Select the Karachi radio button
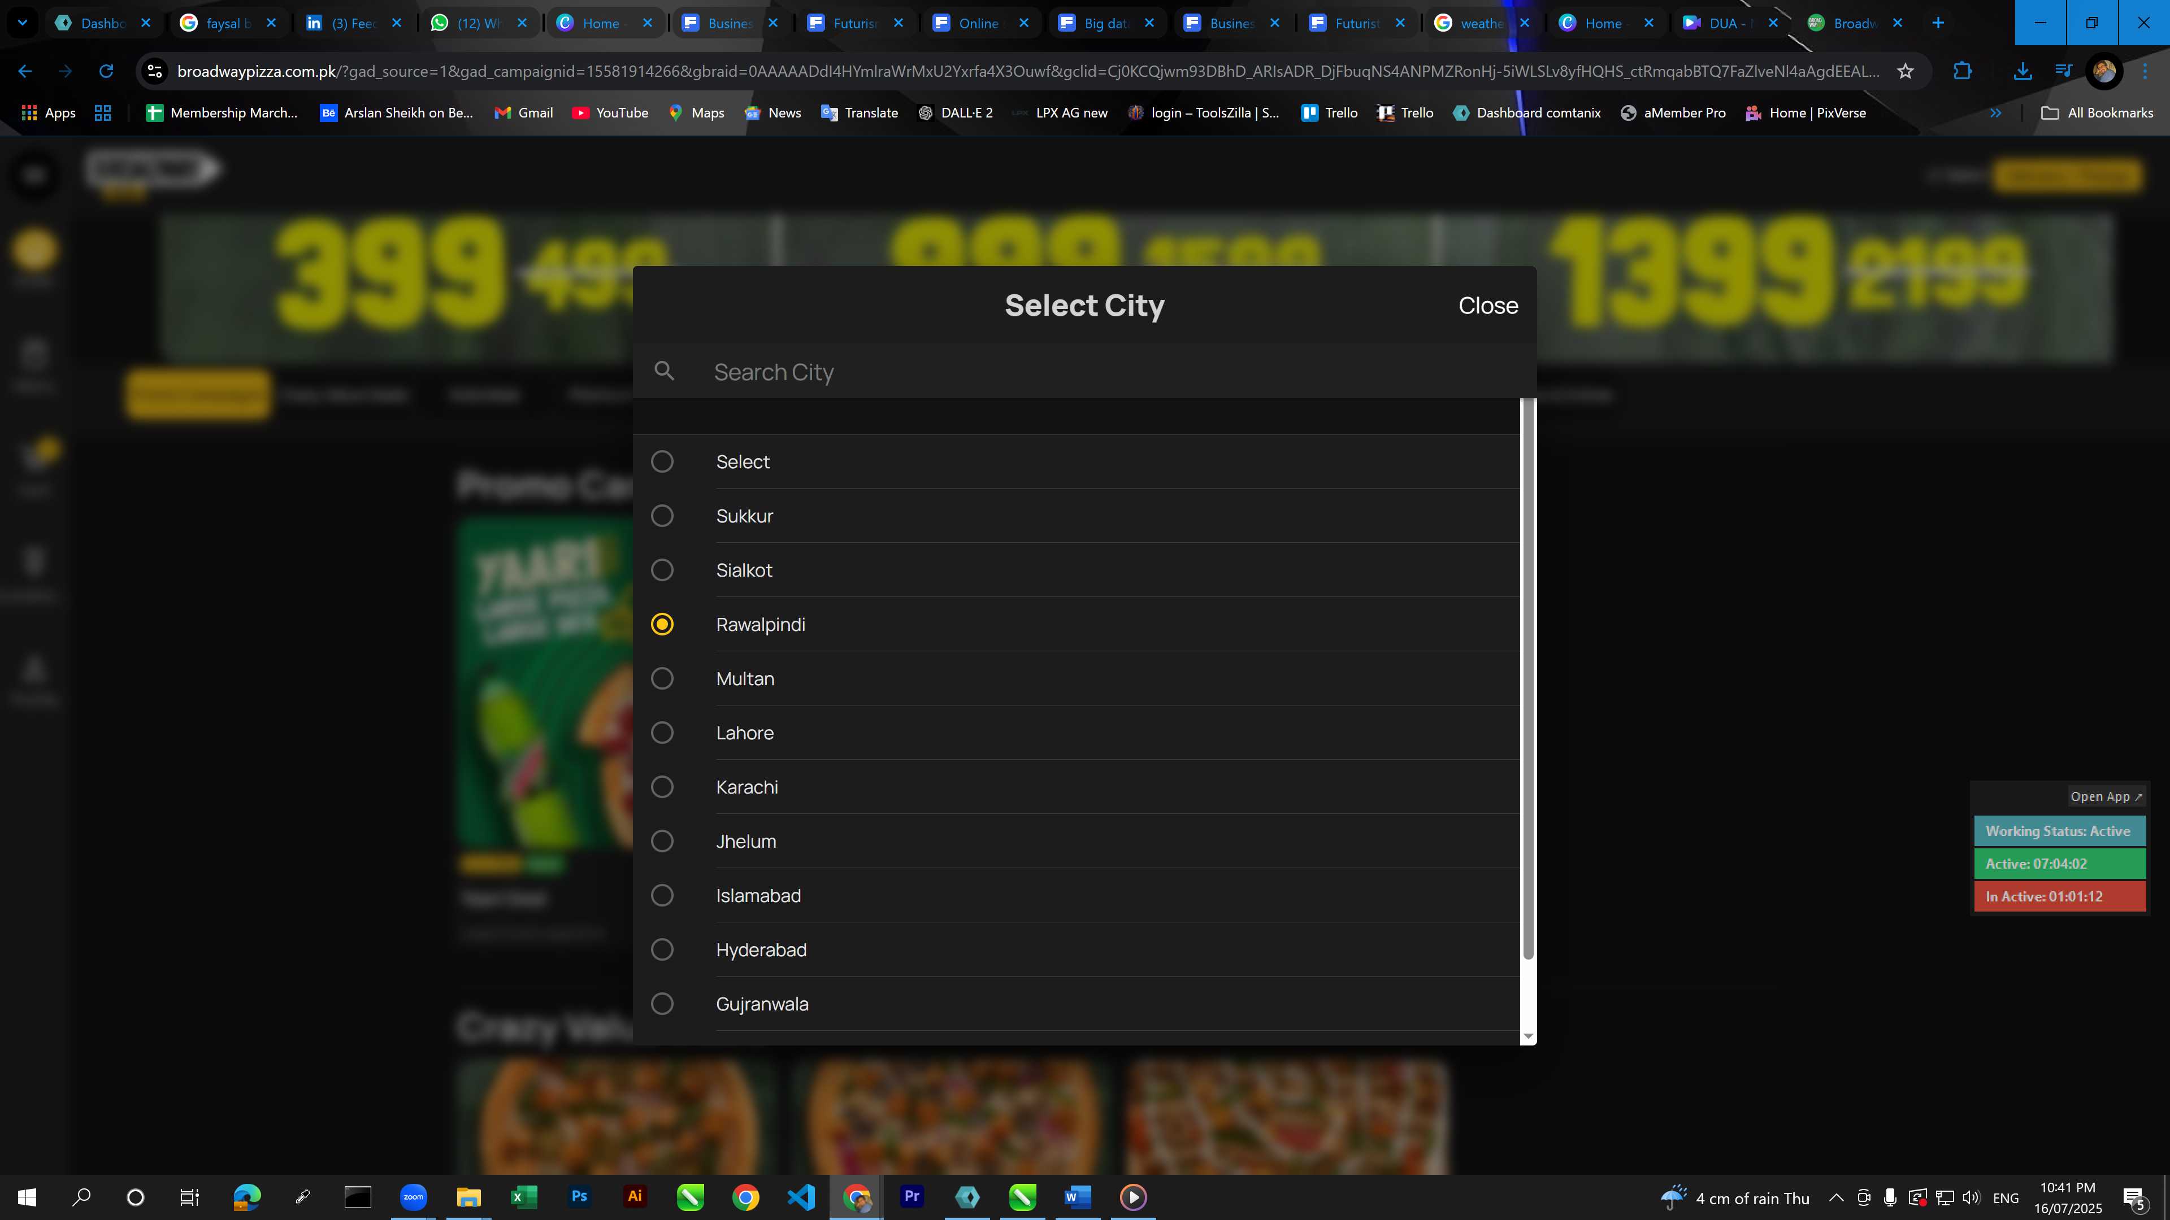Viewport: 2170px width, 1220px height. click(662, 786)
